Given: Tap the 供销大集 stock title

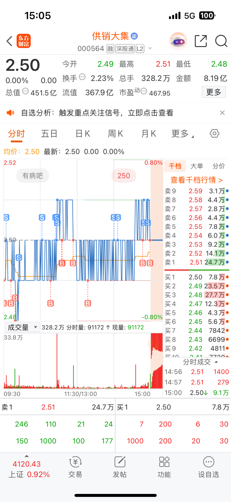Looking at the screenshot, I should 110,36.
